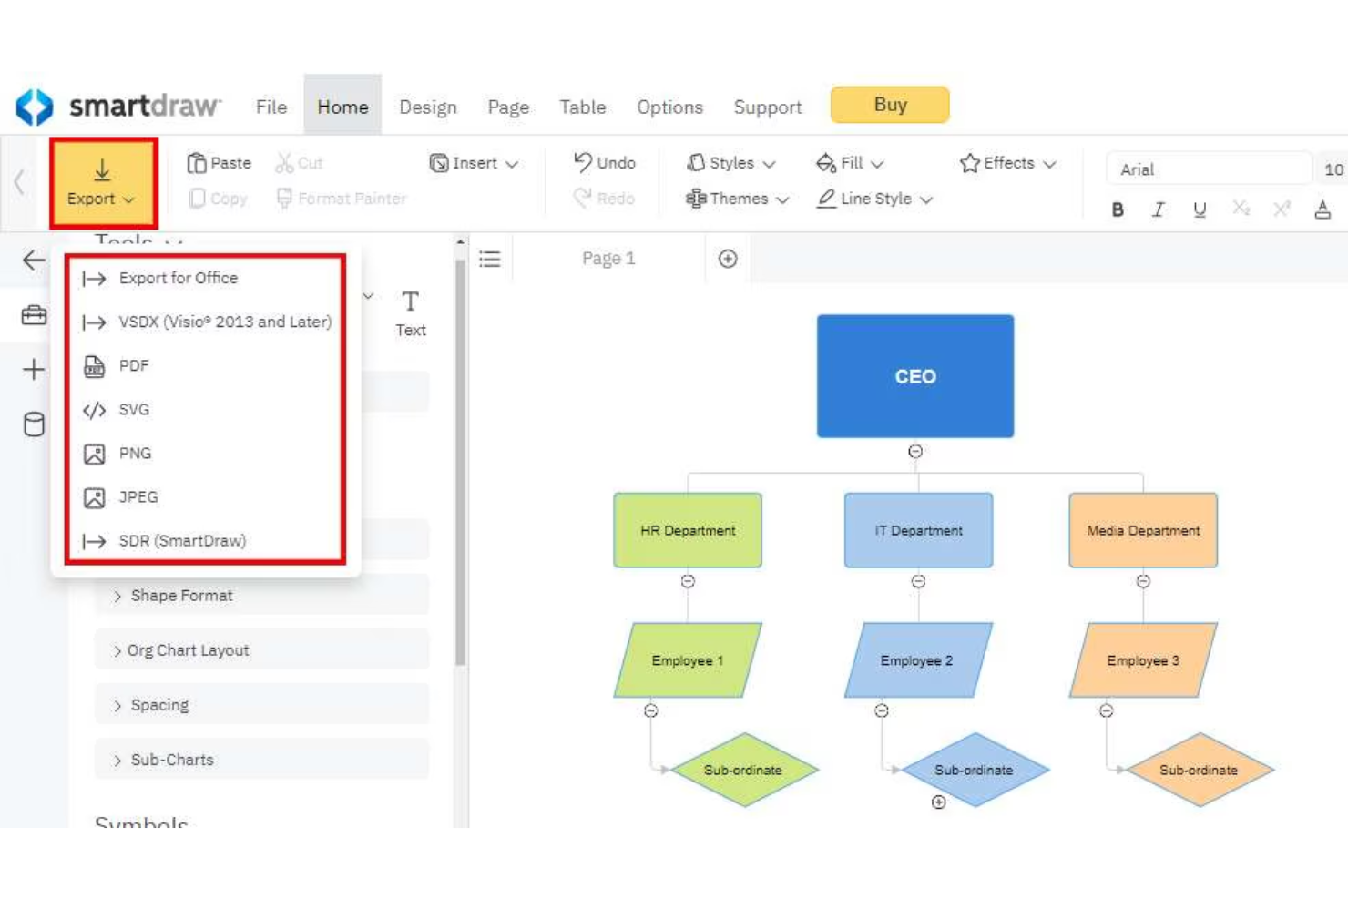
Task: Open the Styles dropdown
Action: coord(731,163)
